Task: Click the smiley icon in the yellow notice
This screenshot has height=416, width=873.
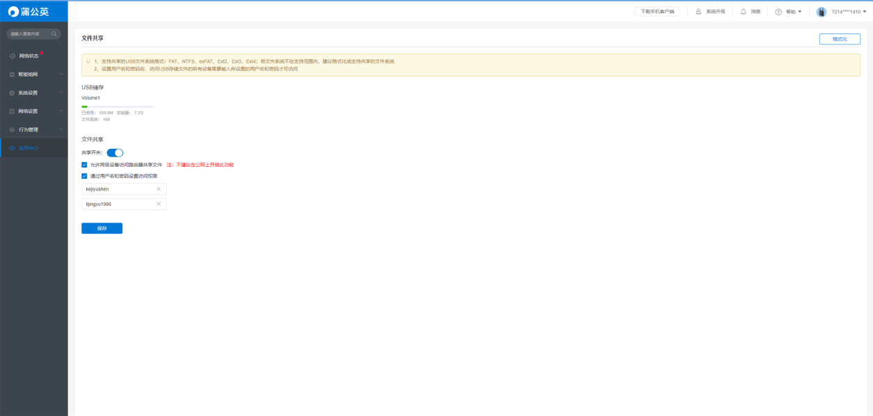Action: coord(88,61)
